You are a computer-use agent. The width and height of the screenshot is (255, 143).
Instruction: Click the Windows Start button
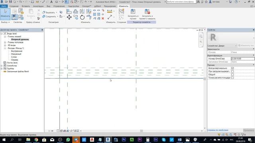(4, 139)
